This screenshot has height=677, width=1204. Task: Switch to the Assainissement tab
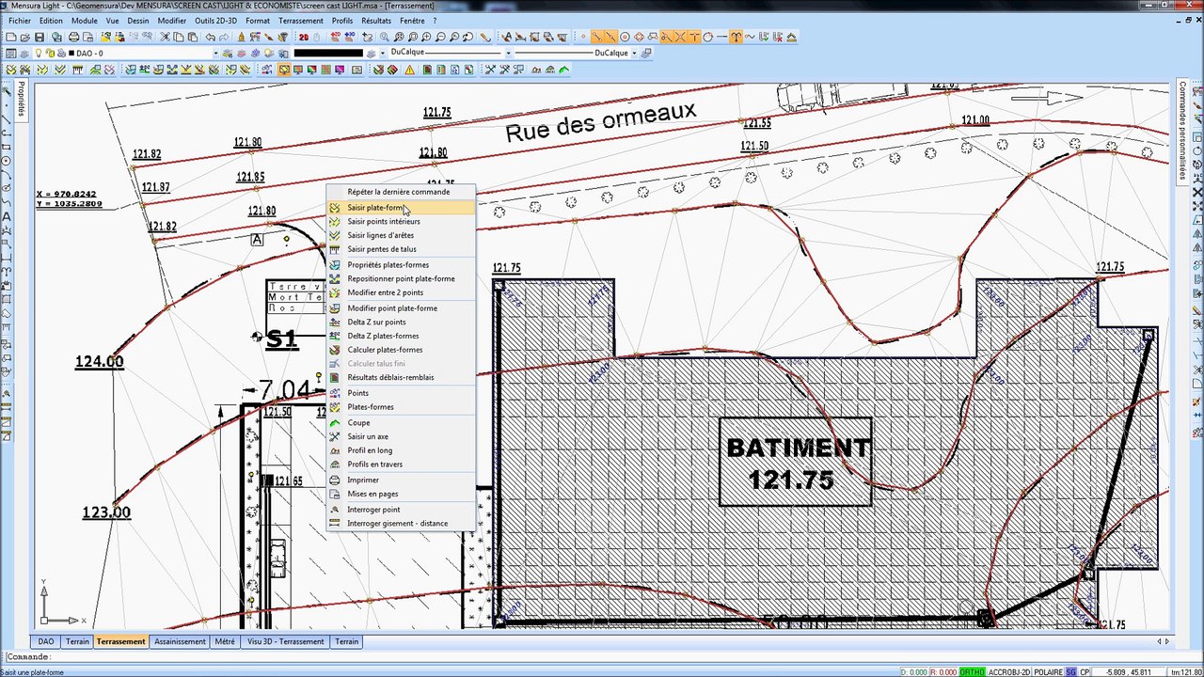180,641
